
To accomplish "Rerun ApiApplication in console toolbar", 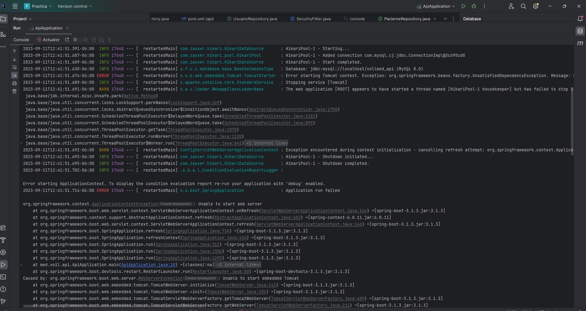I will click(67, 40).
